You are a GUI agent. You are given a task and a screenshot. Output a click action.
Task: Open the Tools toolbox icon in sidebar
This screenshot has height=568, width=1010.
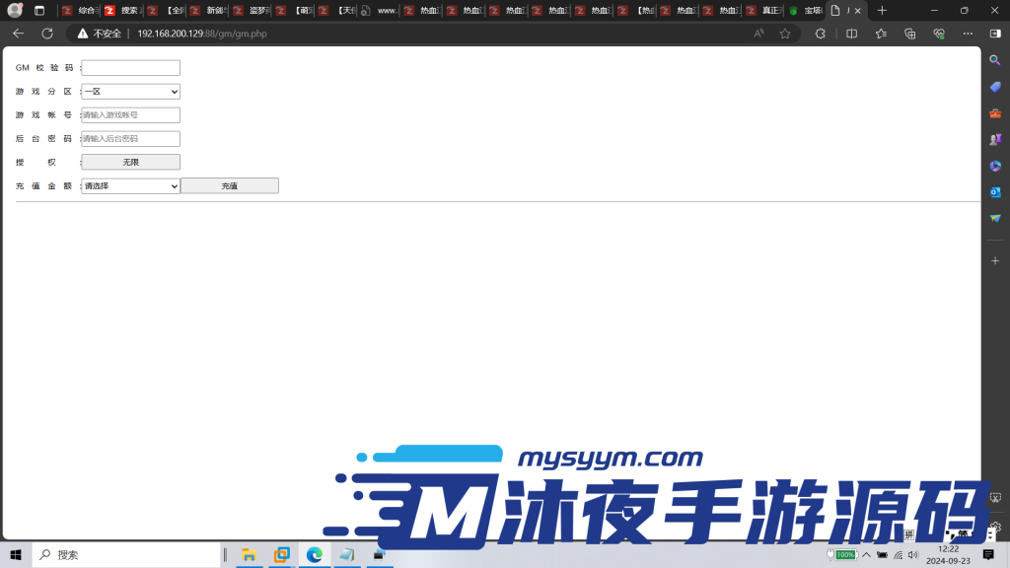click(x=997, y=111)
